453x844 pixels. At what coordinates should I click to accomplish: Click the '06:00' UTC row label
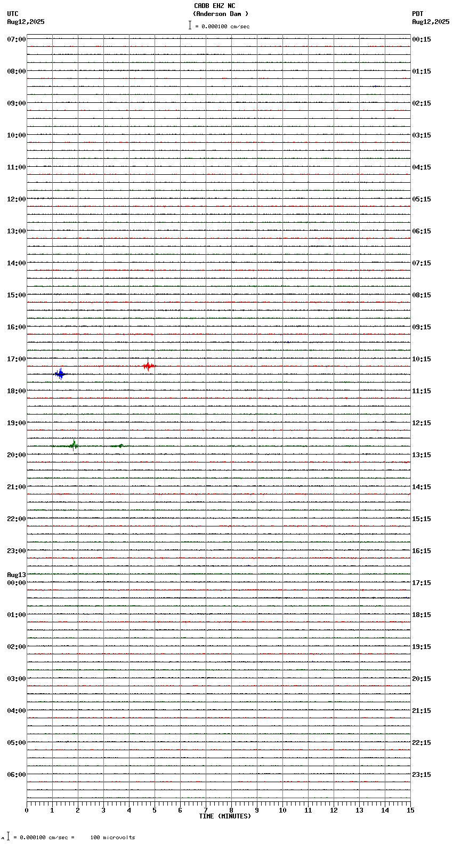17,775
